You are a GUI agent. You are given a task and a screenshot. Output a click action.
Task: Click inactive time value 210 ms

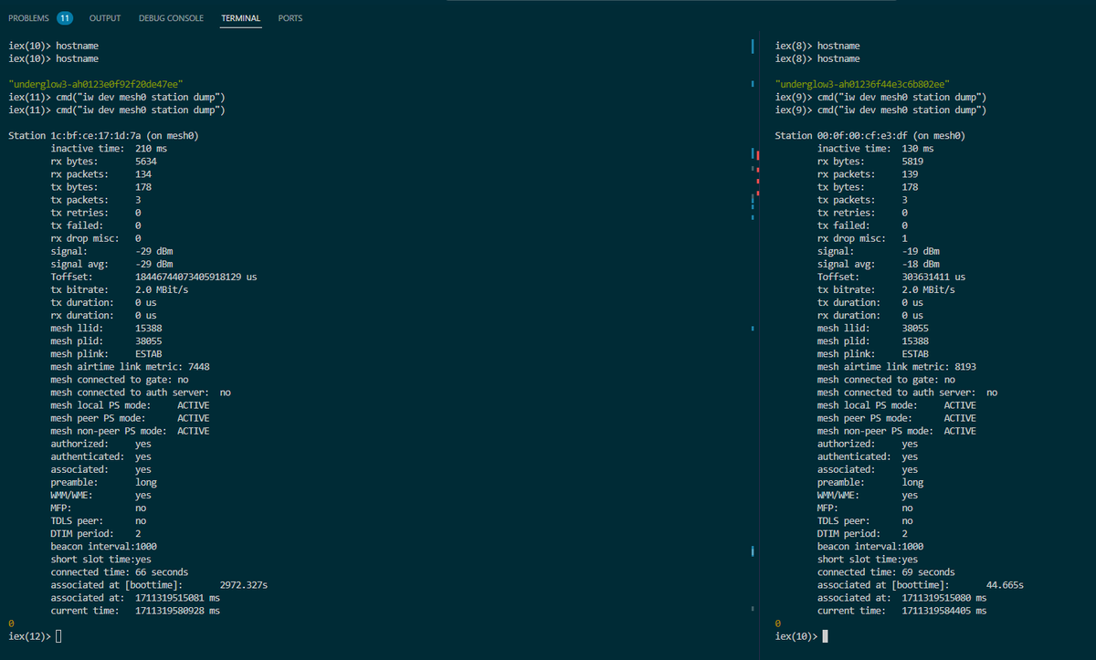coord(151,148)
